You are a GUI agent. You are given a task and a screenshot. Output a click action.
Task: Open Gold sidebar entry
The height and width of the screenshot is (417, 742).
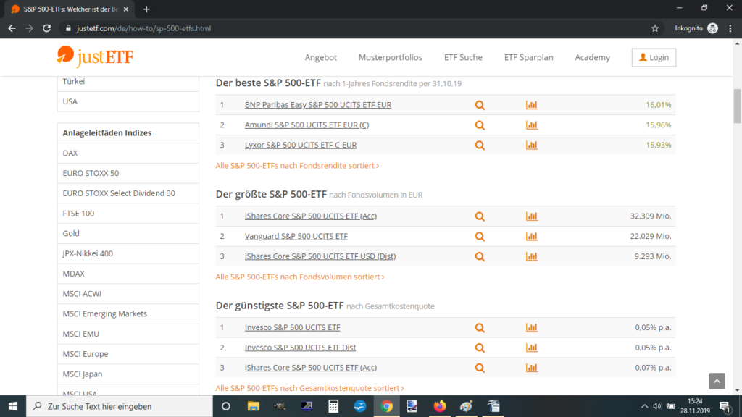(128, 234)
